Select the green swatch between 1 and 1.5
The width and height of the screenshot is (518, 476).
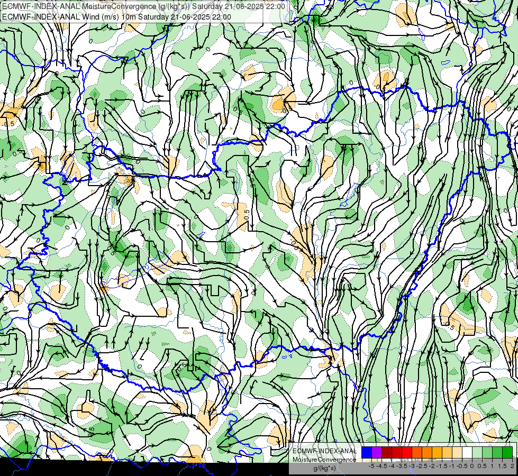(x=497, y=453)
